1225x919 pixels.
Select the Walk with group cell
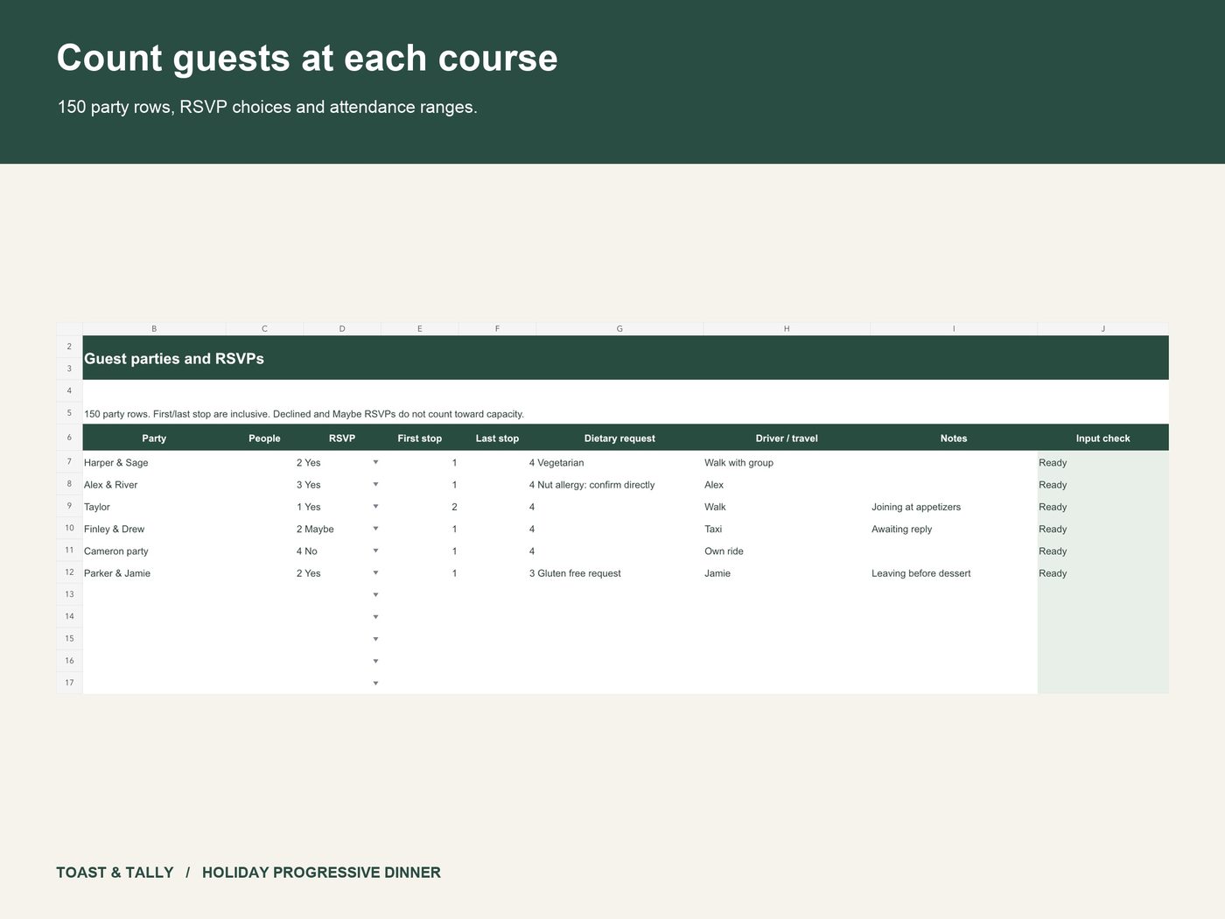tap(787, 463)
